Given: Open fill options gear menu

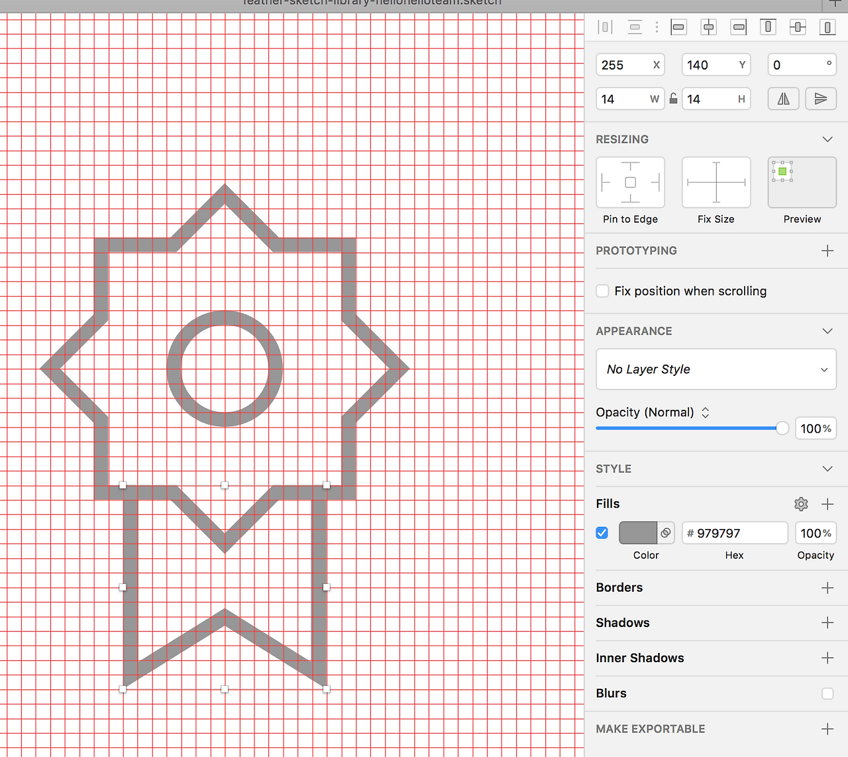Looking at the screenshot, I should tap(801, 504).
